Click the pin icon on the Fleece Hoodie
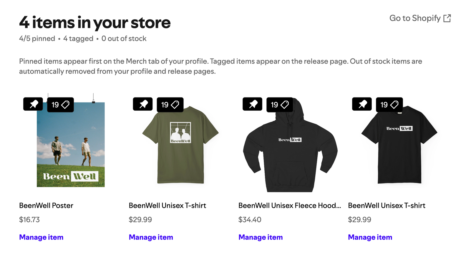471x256 pixels. 252,104
